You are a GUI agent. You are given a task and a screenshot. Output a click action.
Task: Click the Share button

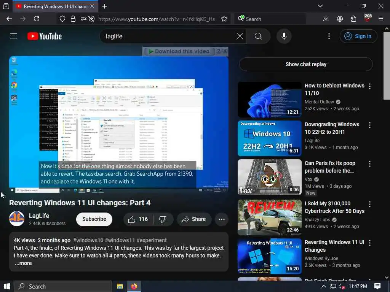point(194,219)
